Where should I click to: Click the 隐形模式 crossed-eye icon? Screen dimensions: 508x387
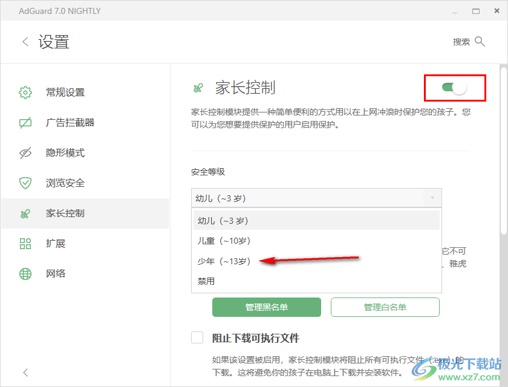point(25,153)
